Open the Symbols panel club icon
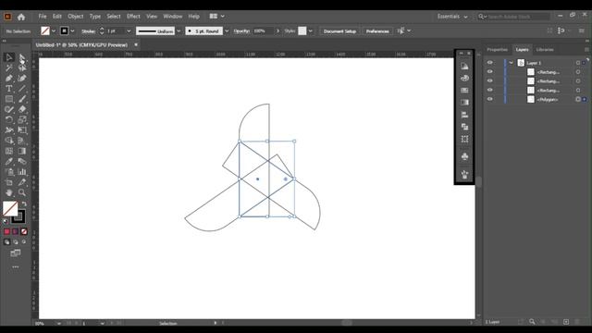Screen dimensions: 592x333 tap(464, 156)
